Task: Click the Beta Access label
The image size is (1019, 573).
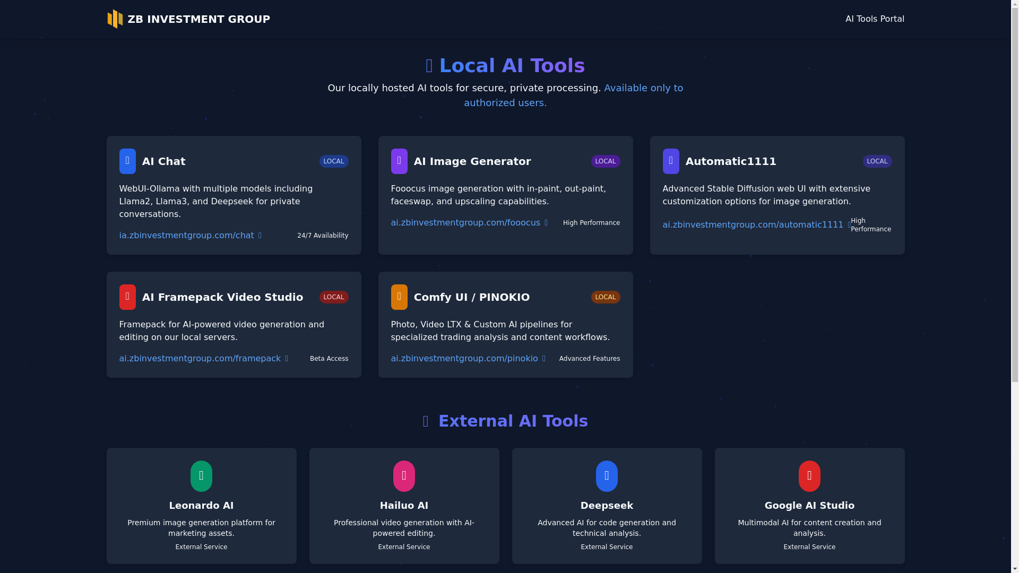Action: tap(329, 359)
